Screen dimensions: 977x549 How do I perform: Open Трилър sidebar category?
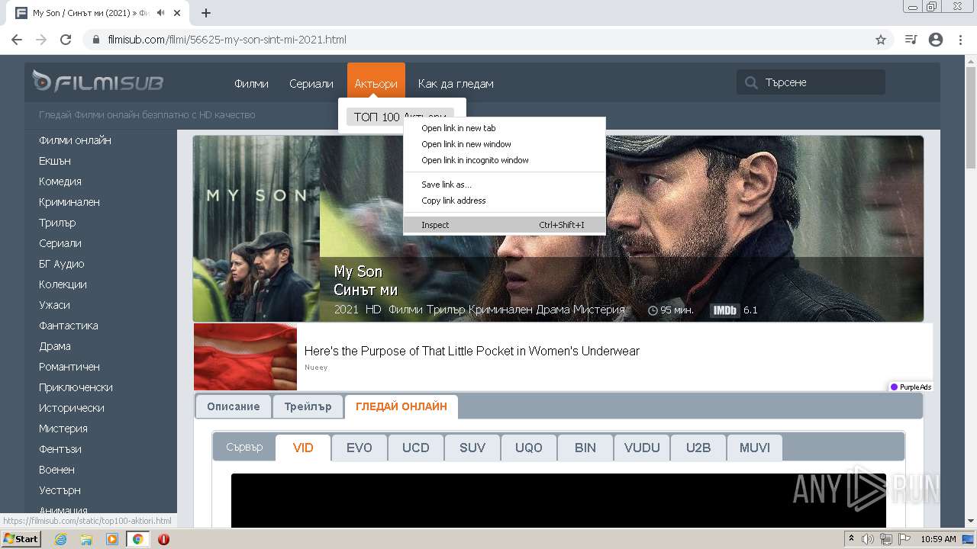coord(57,223)
